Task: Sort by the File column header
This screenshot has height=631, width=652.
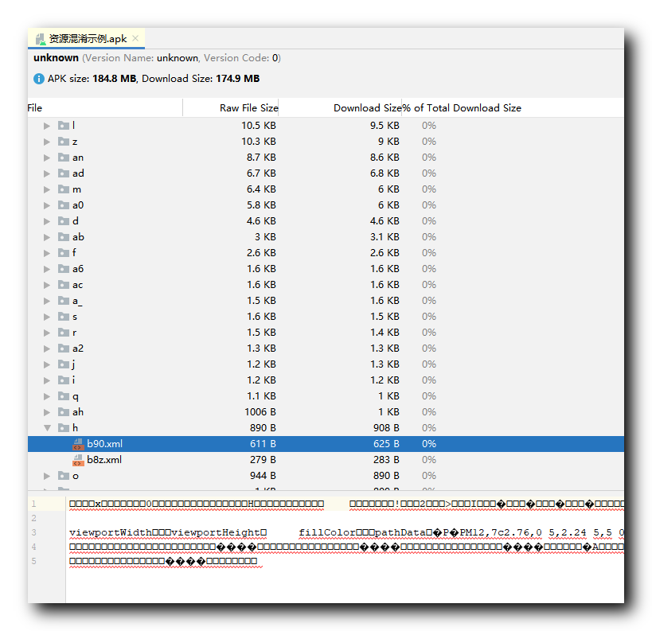Action: tap(105, 108)
